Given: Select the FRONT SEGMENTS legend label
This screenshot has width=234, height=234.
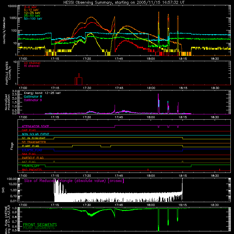Looking at the screenshot, I should tap(40, 225).
